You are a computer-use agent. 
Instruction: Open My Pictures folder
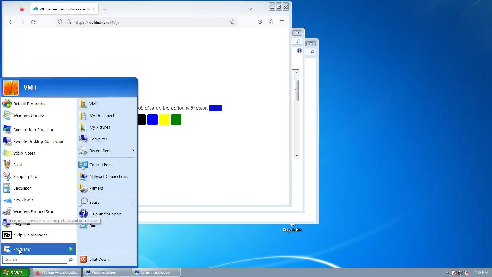point(107,127)
